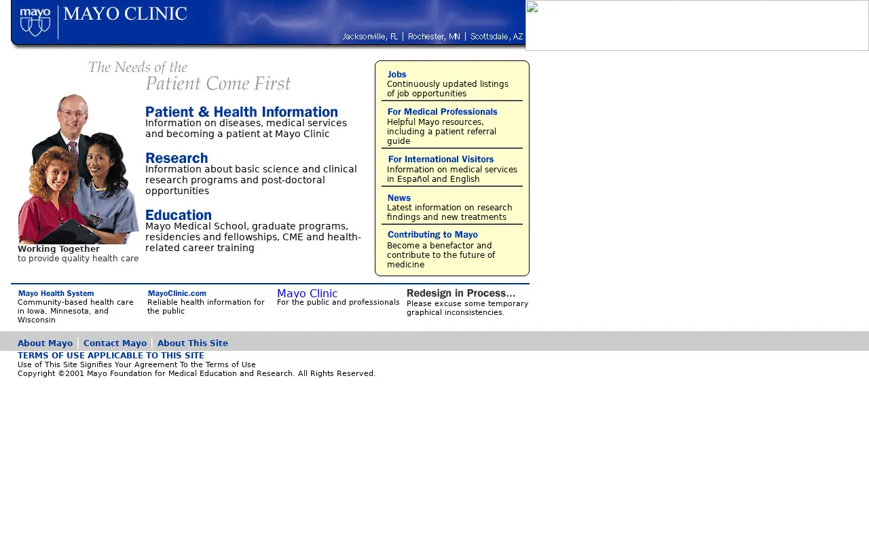Open For Medical Professionals link
Viewport: 869px width, 543px height.
click(x=443, y=112)
